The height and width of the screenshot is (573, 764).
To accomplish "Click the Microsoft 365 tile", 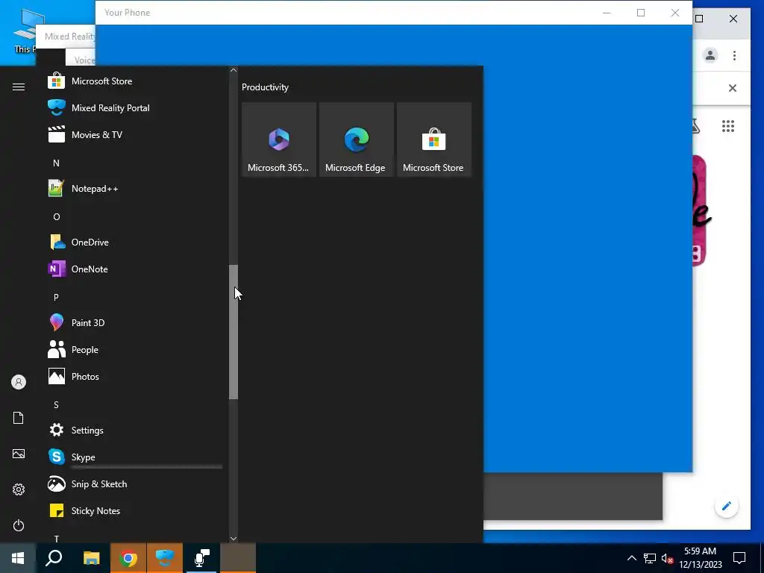I will pos(279,140).
